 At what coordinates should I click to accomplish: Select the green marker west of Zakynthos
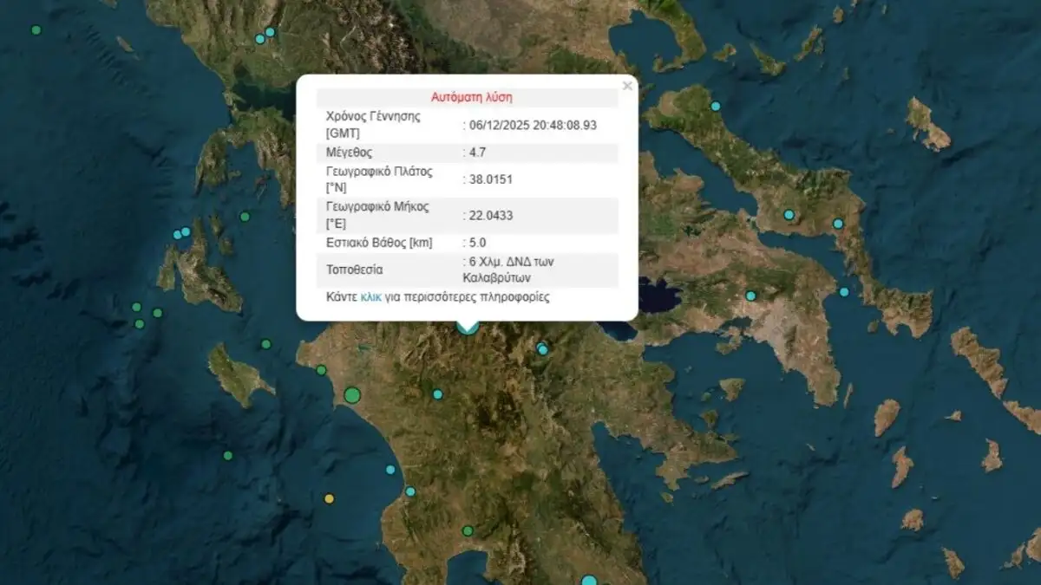[x=136, y=308]
